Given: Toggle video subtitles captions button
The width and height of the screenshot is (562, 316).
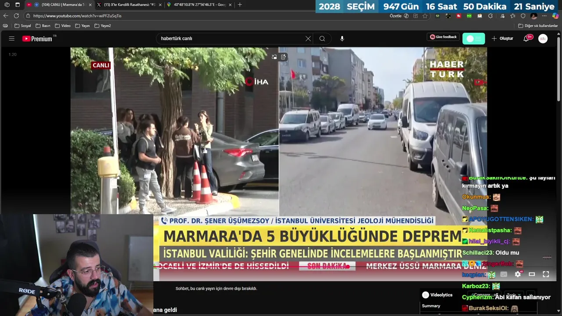Looking at the screenshot, I should click(x=504, y=274).
